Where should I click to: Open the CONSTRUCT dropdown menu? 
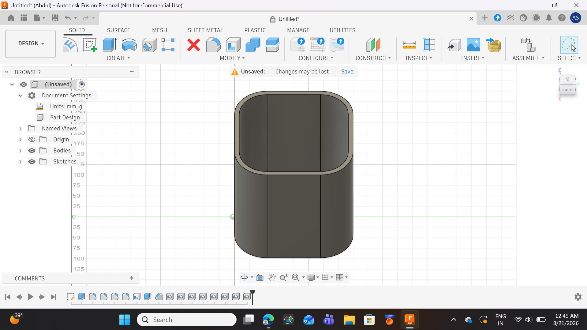(x=373, y=58)
